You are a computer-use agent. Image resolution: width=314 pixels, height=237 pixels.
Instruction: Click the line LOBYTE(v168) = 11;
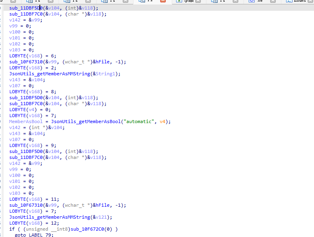tap(34, 200)
